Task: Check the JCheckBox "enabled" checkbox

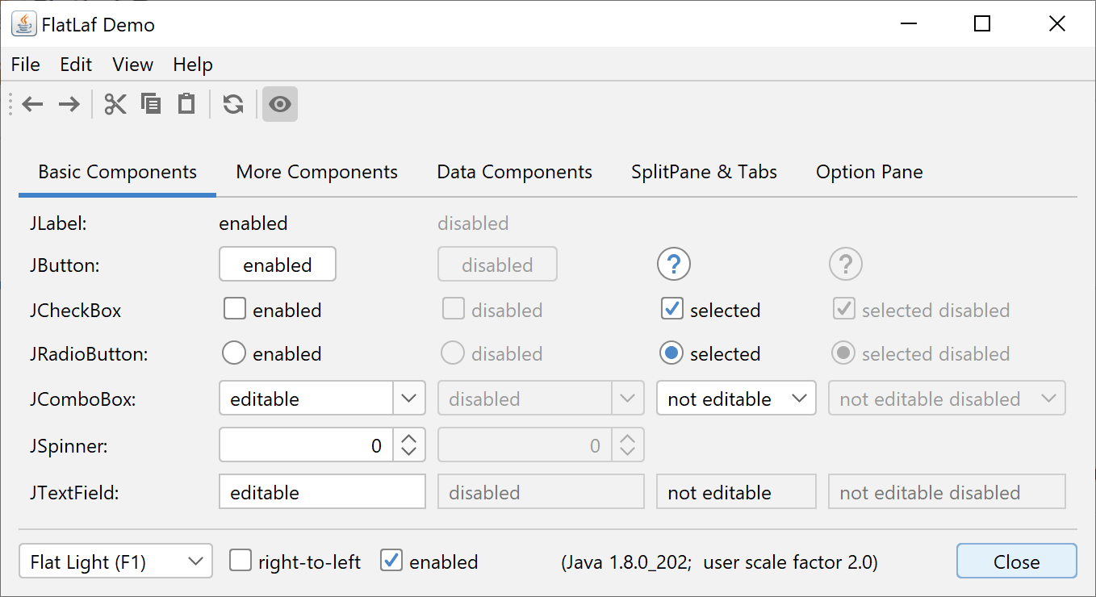Action: tap(235, 309)
